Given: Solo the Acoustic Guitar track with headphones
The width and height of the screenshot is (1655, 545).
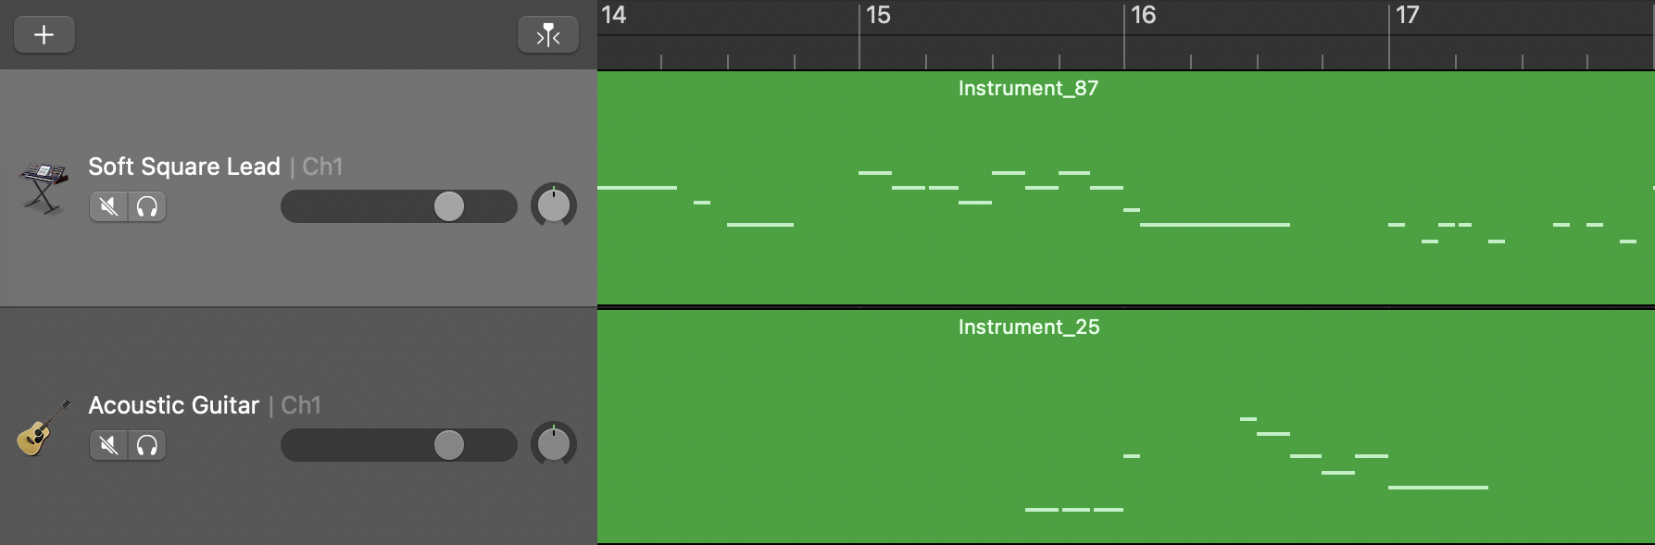Looking at the screenshot, I should [x=147, y=445].
